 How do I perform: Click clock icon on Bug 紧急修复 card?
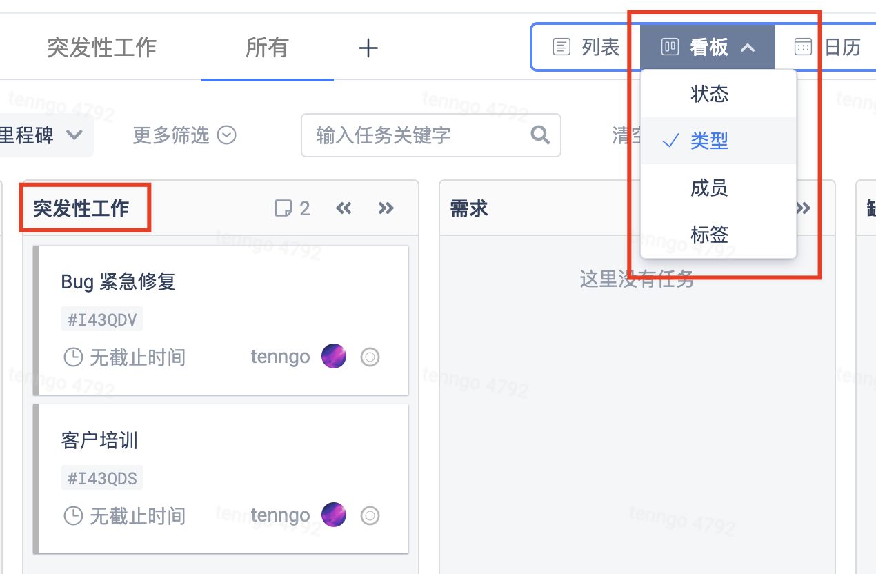(x=72, y=357)
